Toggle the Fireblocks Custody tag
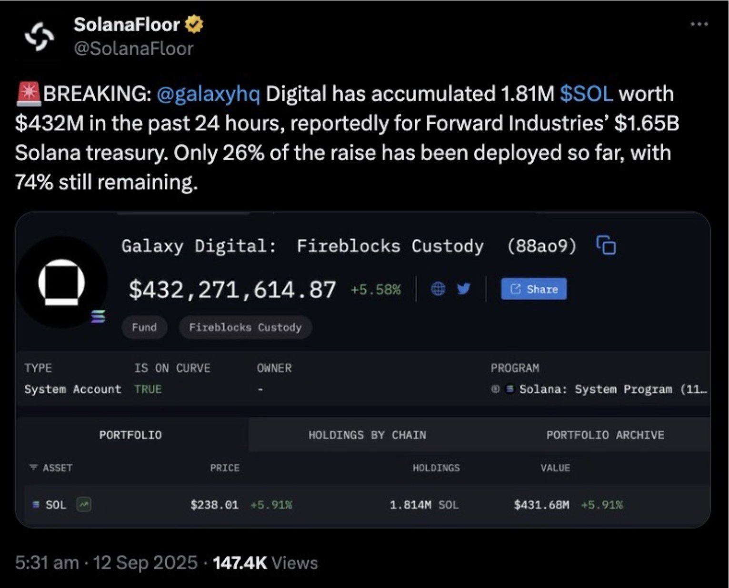This screenshot has width=729, height=588. coord(245,327)
